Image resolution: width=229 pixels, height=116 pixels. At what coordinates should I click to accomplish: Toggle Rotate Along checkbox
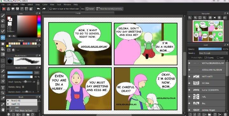[x=23, y=87]
